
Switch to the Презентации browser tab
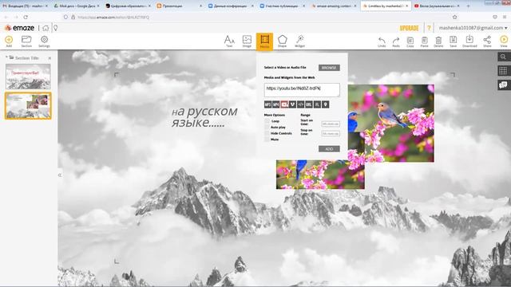(x=179, y=6)
